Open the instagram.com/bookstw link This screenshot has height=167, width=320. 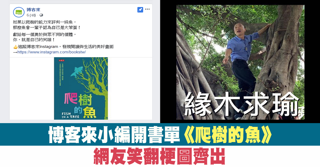51,52
